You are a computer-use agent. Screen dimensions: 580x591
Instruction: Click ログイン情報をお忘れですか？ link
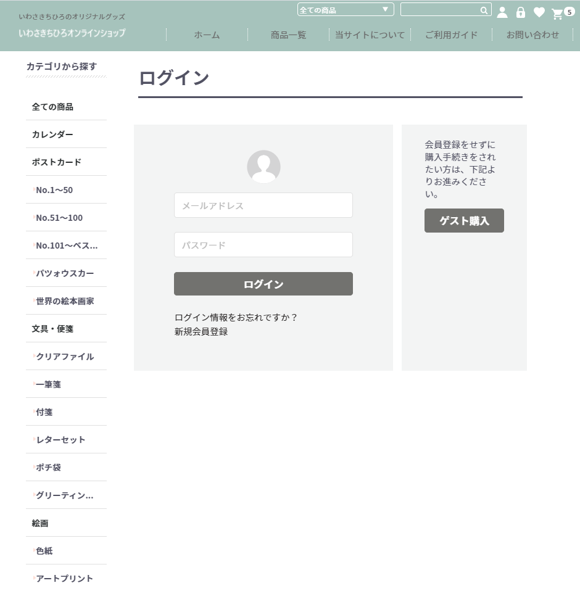pyautogui.click(x=236, y=318)
